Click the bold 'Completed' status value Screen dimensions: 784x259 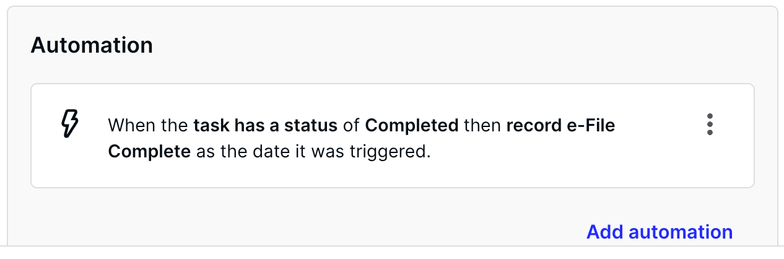[411, 126]
